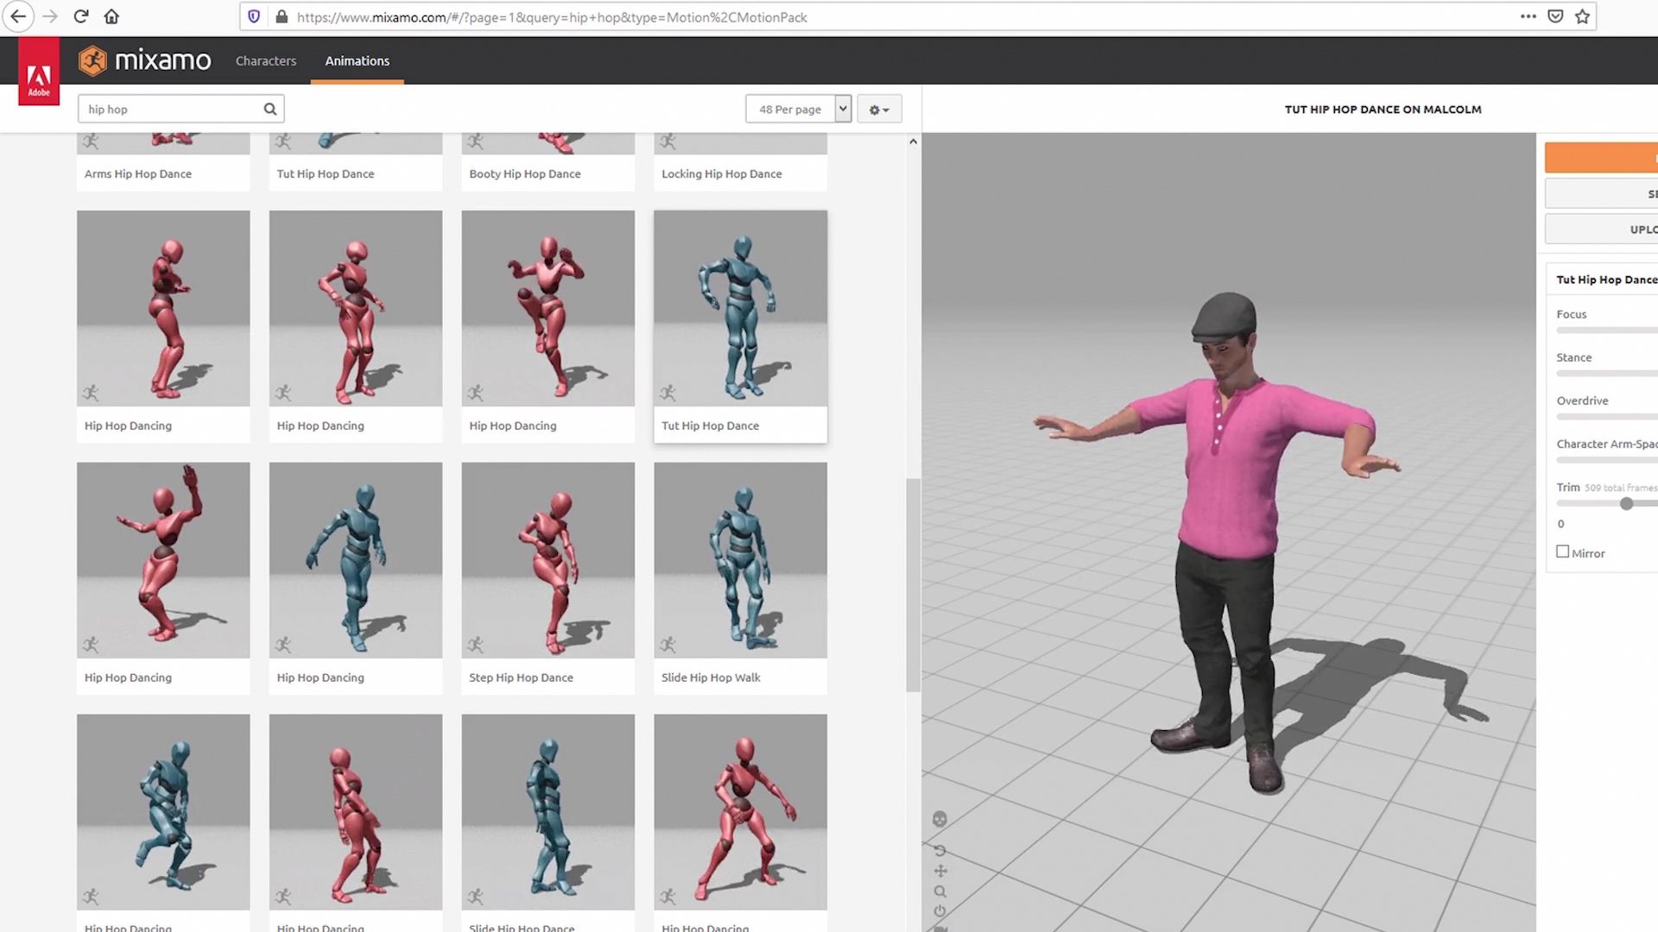Enable the Mirror checkbox

(1562, 552)
